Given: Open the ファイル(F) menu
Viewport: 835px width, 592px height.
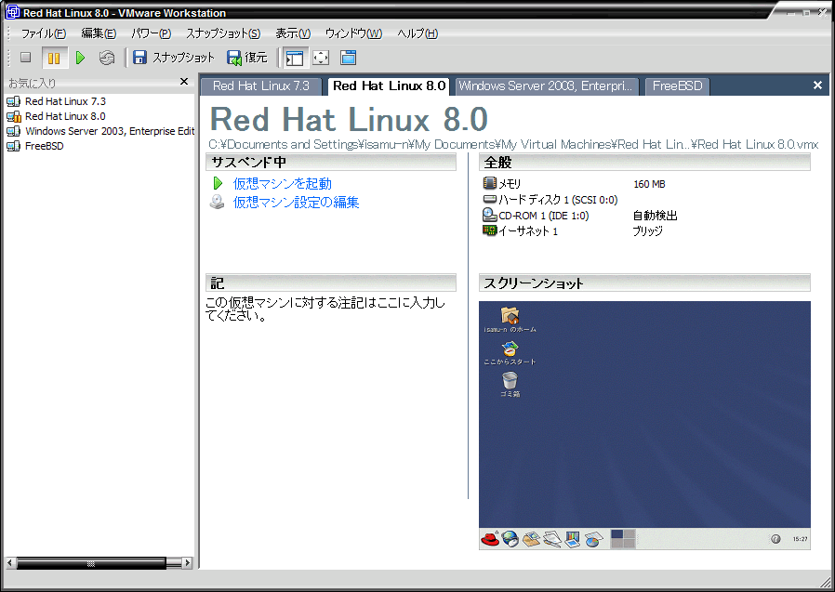Looking at the screenshot, I should pos(44,33).
